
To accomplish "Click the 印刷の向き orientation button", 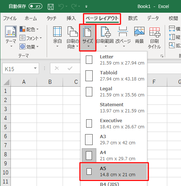I will [x=72, y=37].
